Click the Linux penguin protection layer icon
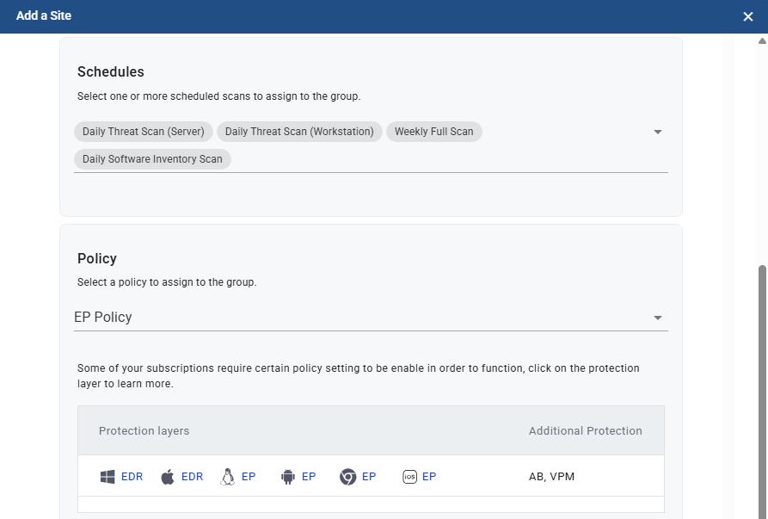 (228, 477)
